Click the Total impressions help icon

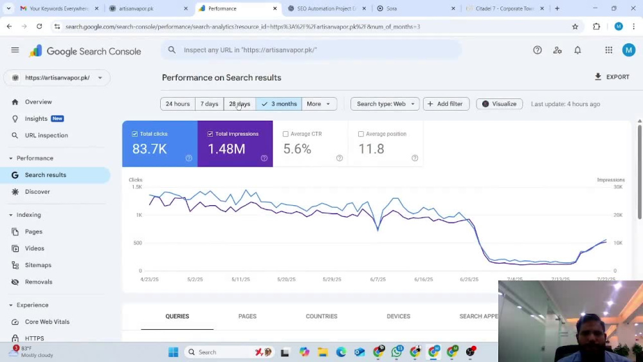(264, 158)
